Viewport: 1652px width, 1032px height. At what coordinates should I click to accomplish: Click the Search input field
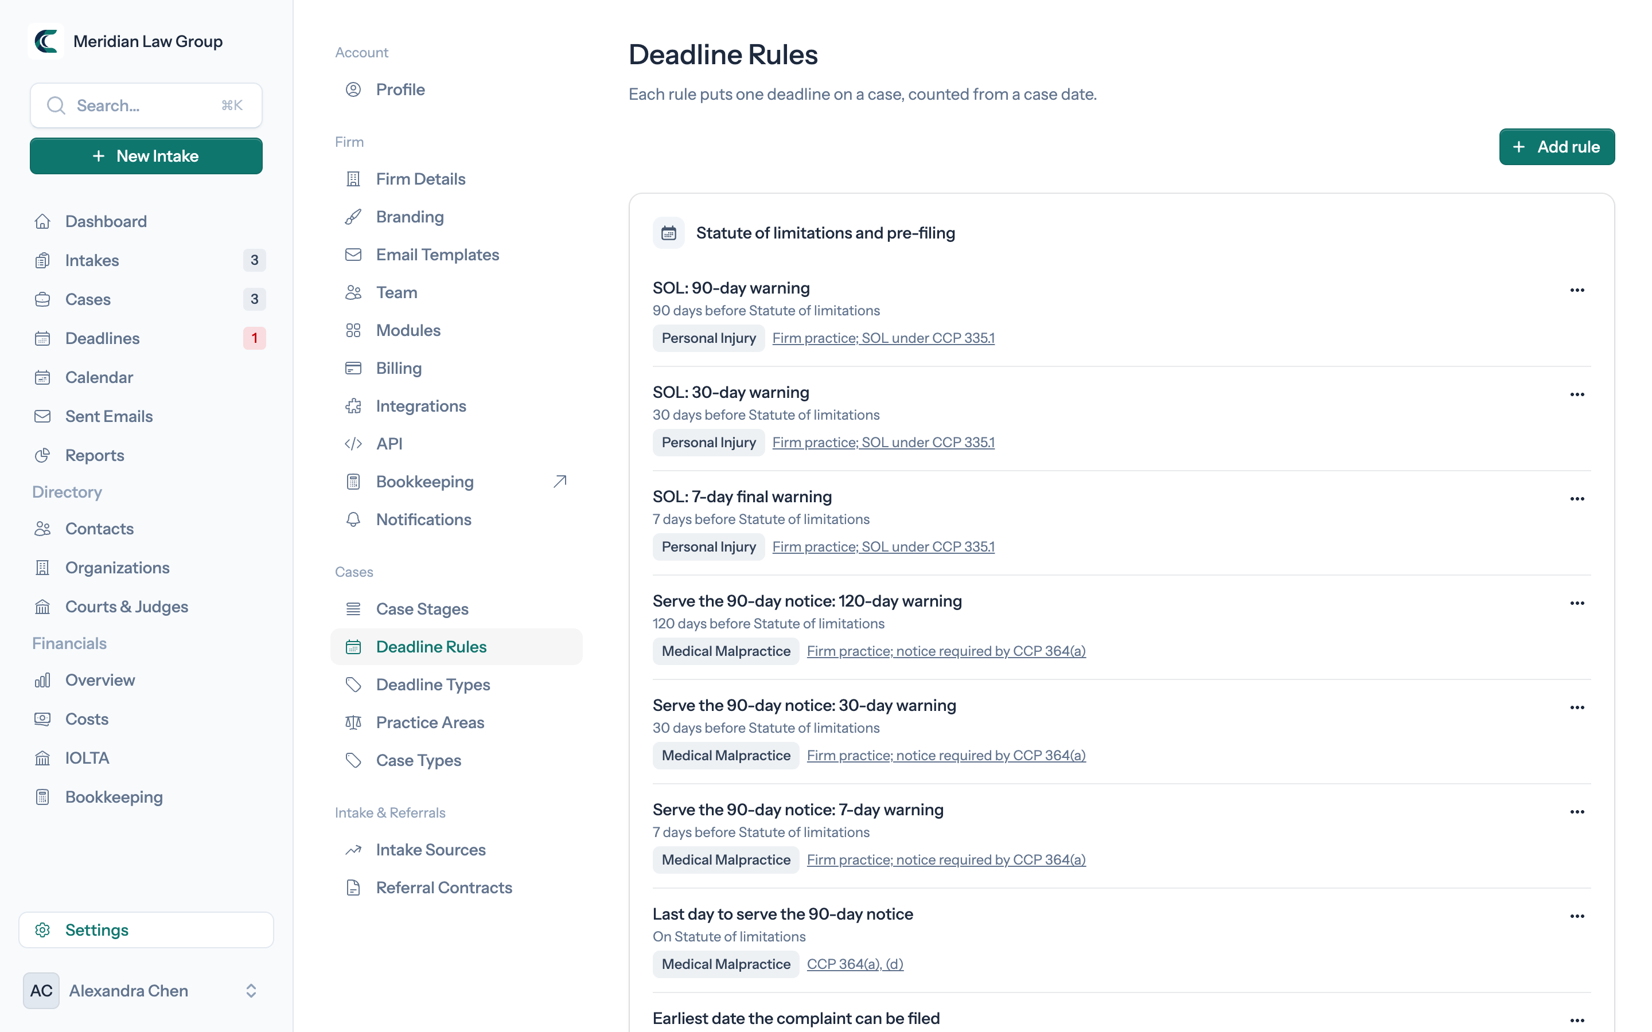tap(146, 105)
